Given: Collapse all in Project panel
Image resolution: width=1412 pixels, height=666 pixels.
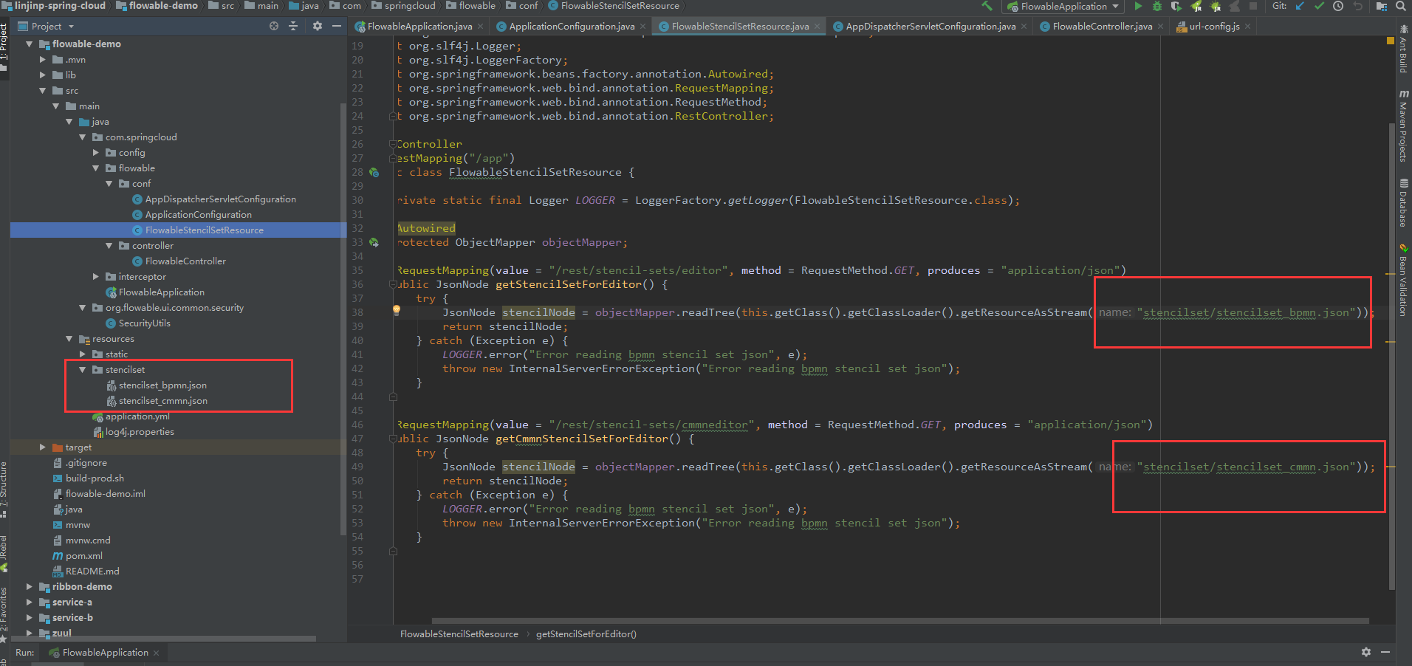Looking at the screenshot, I should click(x=293, y=26).
